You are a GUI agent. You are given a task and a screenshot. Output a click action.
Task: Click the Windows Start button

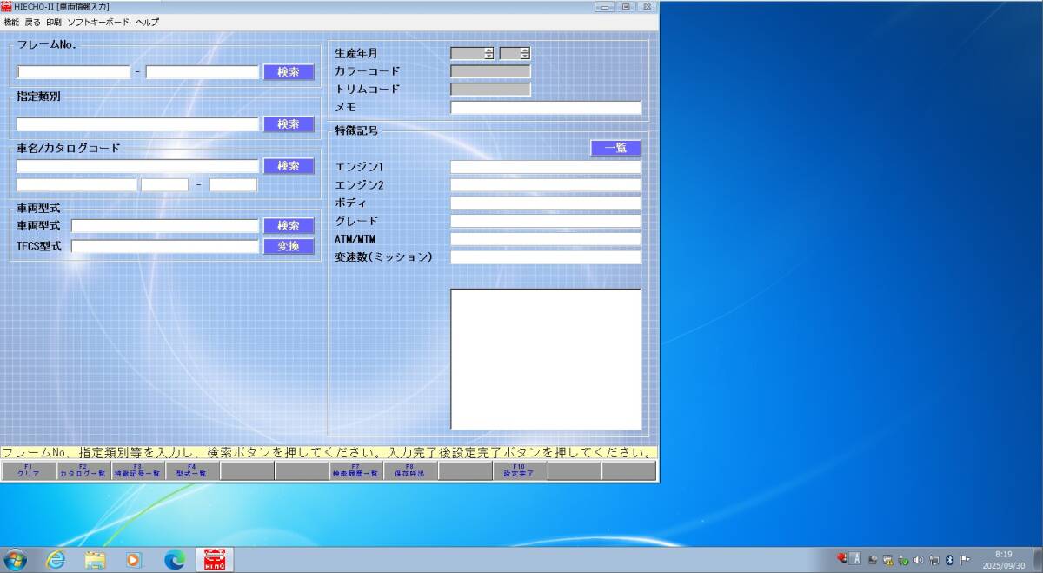(16, 559)
